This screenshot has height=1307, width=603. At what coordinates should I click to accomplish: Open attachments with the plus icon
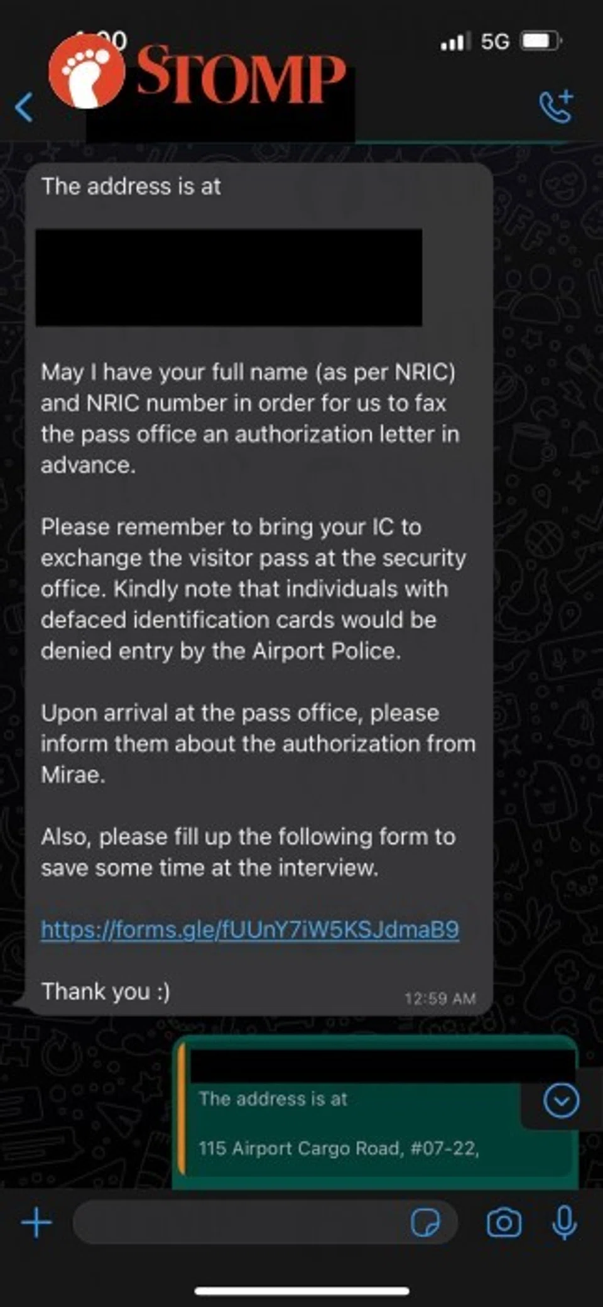(x=36, y=1223)
